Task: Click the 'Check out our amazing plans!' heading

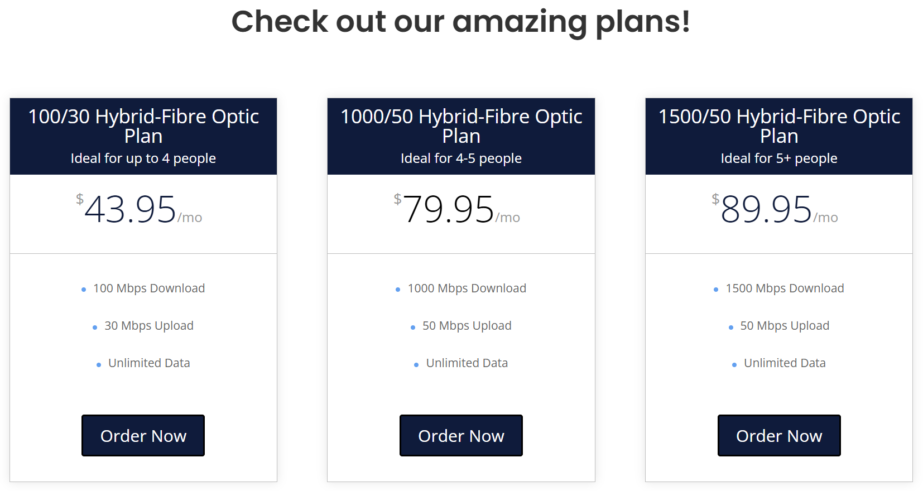Action: [461, 22]
